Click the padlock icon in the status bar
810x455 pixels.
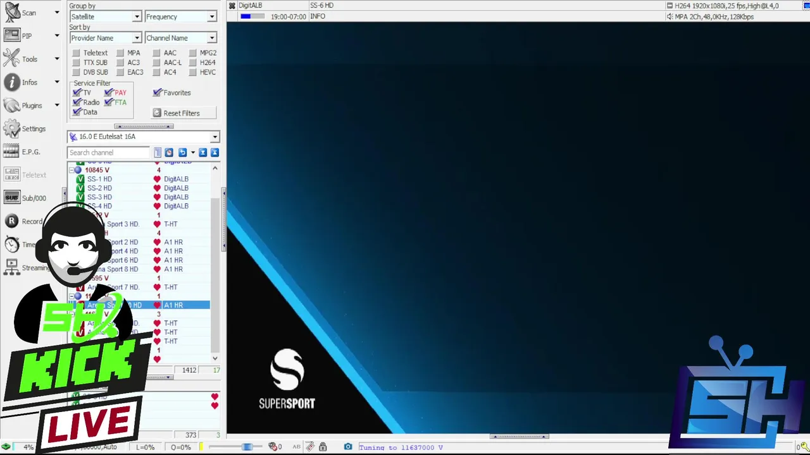click(x=323, y=447)
